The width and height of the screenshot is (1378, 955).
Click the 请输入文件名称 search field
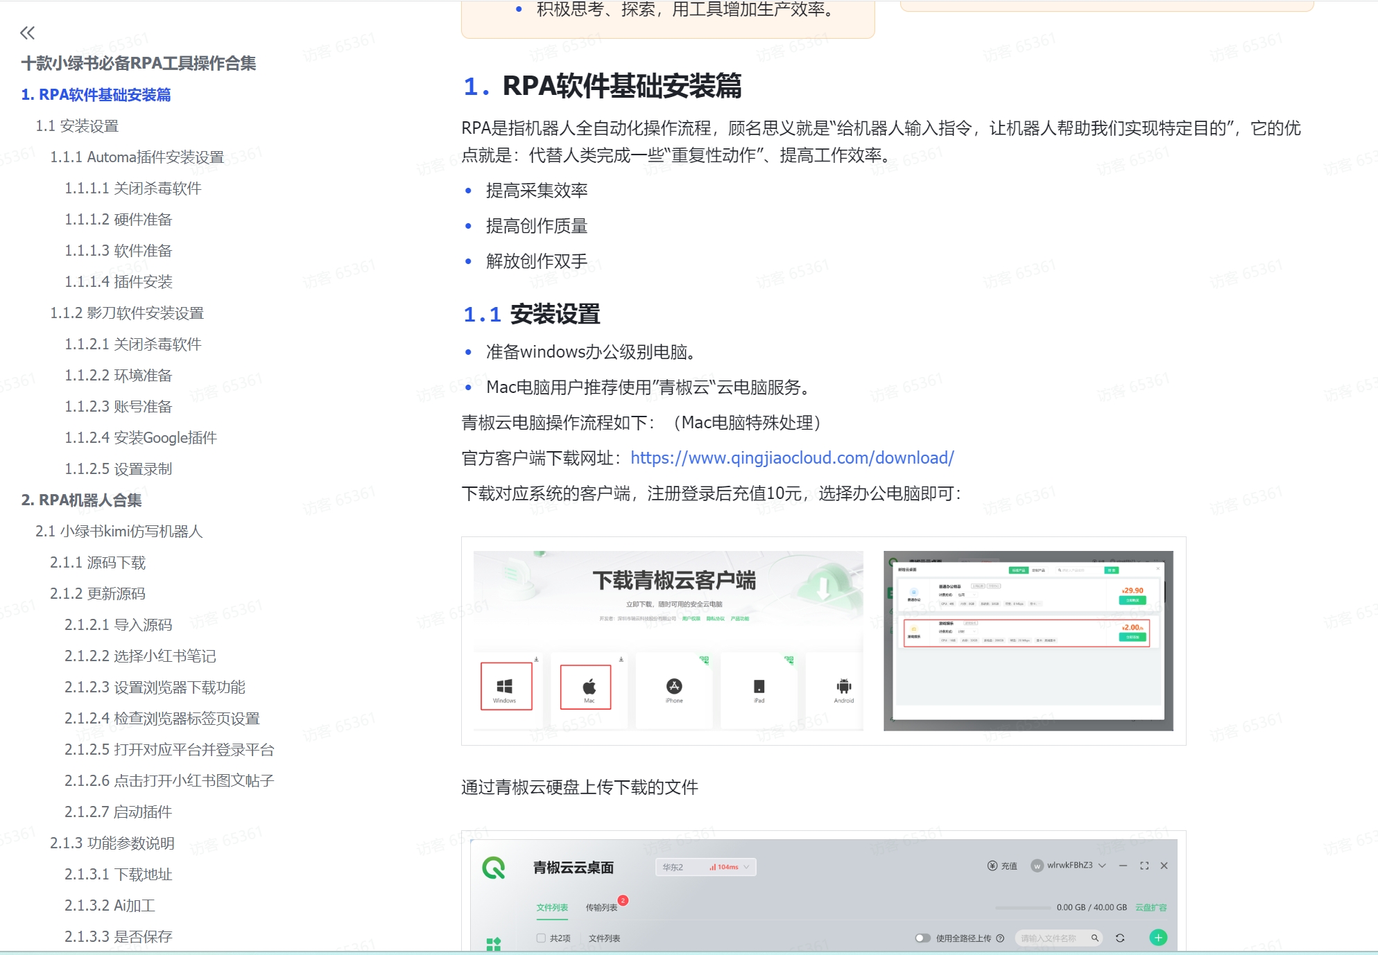tap(1058, 938)
